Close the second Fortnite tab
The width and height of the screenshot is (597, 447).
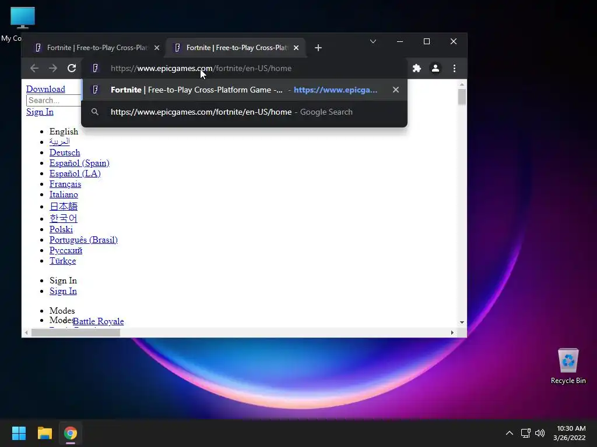[296, 48]
